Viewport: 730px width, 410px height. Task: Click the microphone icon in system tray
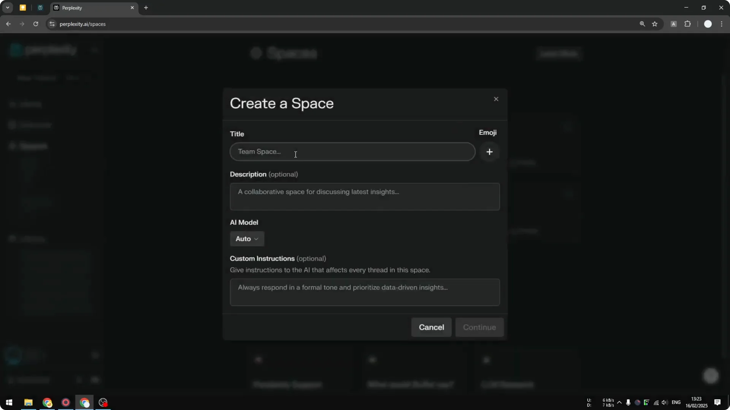629,403
